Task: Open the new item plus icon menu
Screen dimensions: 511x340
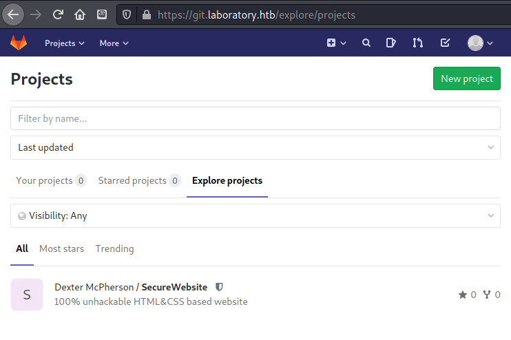Action: [336, 43]
